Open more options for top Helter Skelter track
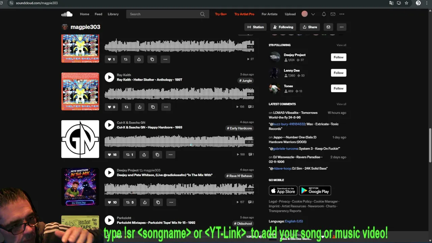Image resolution: width=432 pixels, height=243 pixels. click(165, 59)
